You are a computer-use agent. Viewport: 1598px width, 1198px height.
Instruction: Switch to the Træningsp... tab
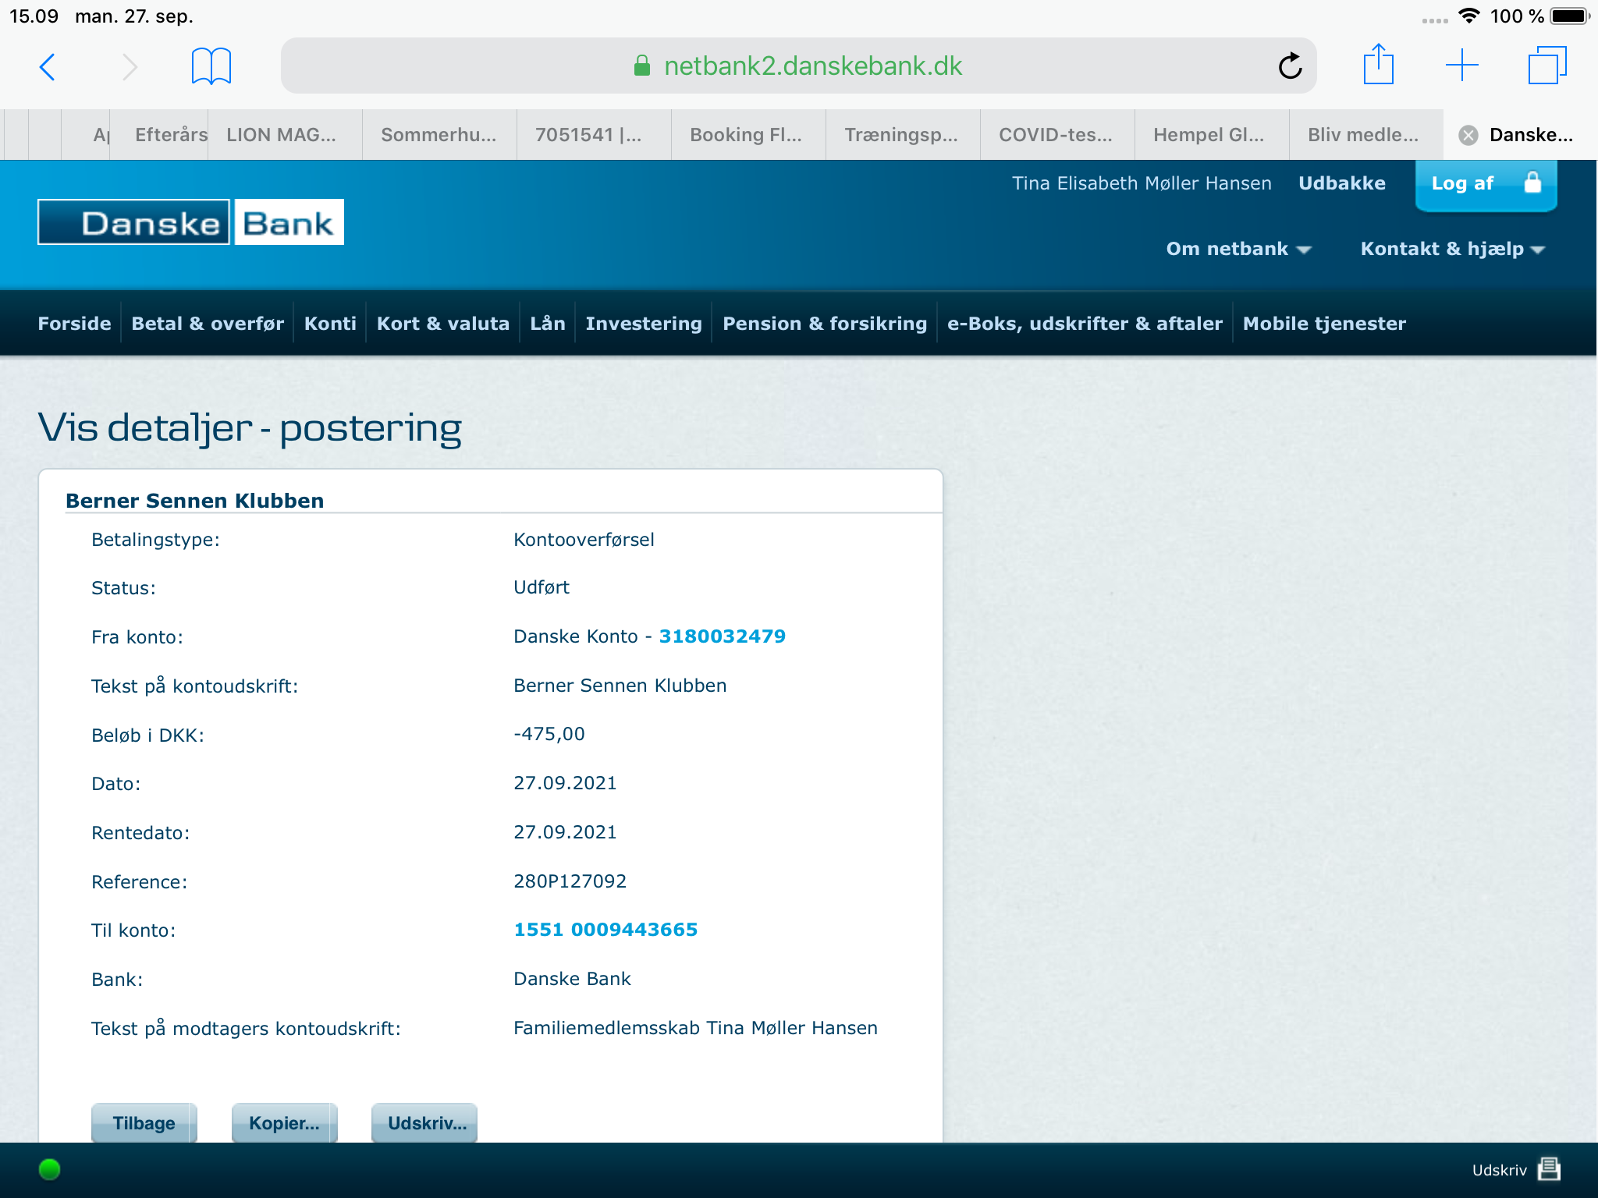(903, 135)
